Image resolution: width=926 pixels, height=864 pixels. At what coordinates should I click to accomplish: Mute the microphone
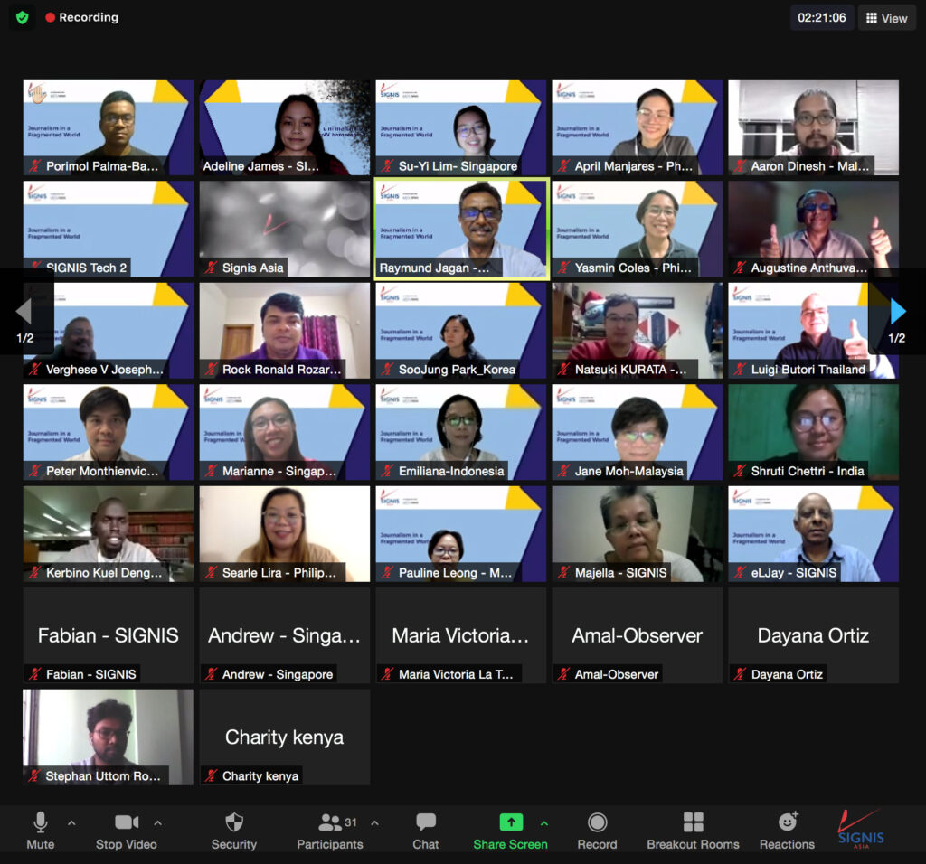[40, 831]
